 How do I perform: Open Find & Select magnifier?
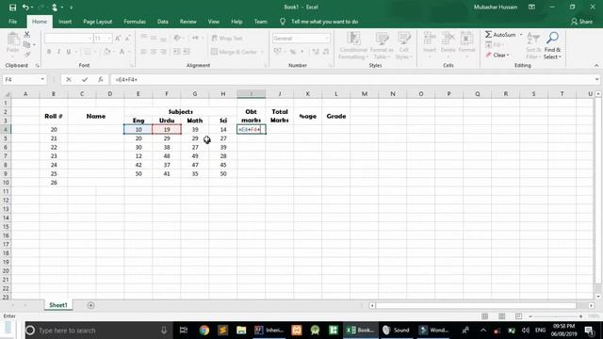553,39
